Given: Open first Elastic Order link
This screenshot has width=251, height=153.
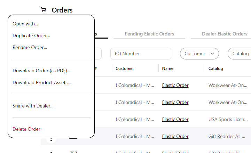Looking at the screenshot, I should point(175,85).
